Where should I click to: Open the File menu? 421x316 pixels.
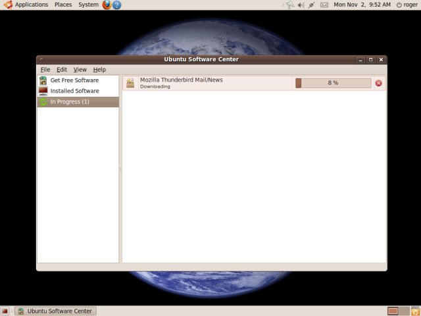click(x=45, y=70)
